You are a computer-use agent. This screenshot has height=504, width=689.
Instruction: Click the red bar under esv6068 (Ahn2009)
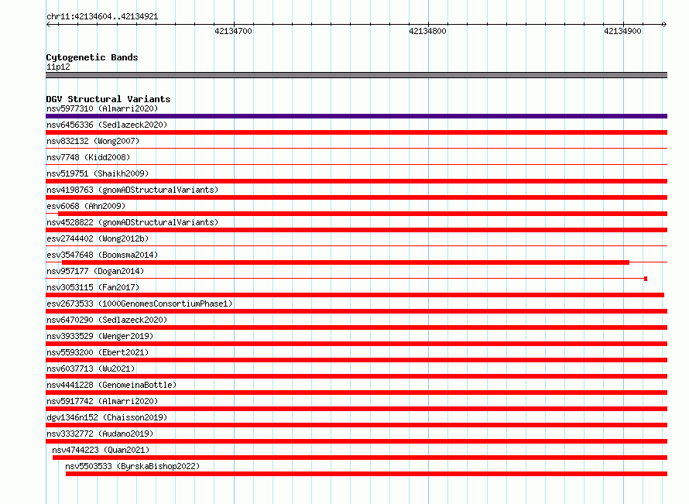[x=362, y=214]
